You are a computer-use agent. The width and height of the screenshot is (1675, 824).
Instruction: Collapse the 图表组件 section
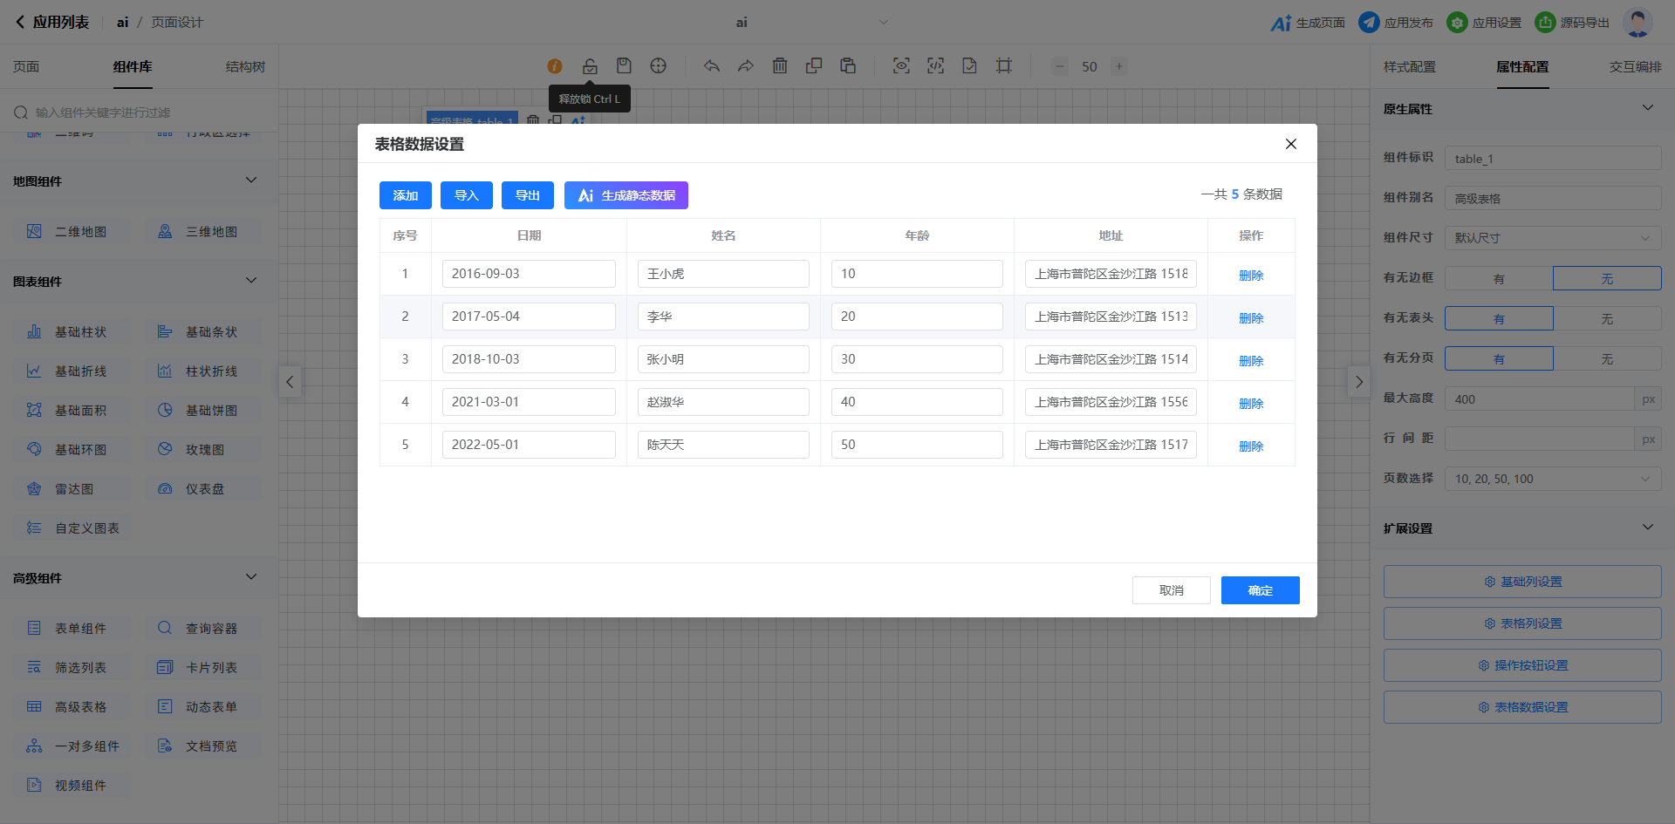(251, 281)
